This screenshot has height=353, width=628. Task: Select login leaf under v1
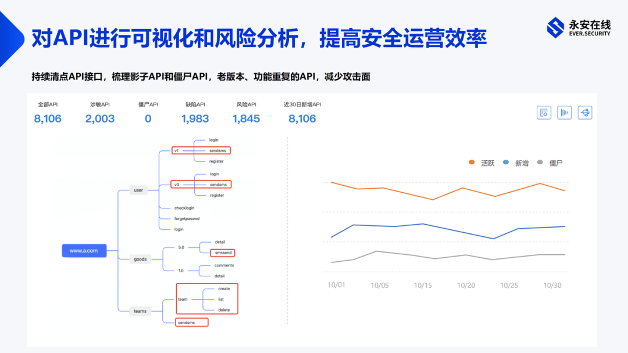[x=213, y=140]
